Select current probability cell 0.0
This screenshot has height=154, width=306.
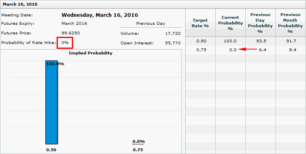[233, 50]
